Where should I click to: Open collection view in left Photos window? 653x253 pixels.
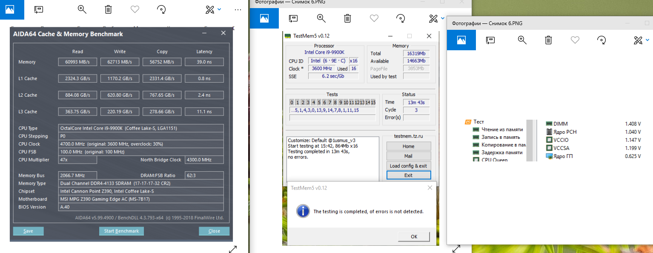tap(10, 9)
